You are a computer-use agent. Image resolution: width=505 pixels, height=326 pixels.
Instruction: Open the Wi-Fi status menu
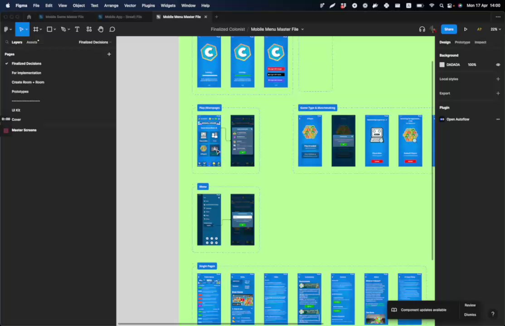(x=432, y=5)
